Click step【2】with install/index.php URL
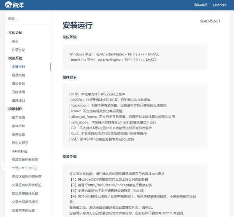The height and width of the screenshot is (217, 234). pos(111,185)
